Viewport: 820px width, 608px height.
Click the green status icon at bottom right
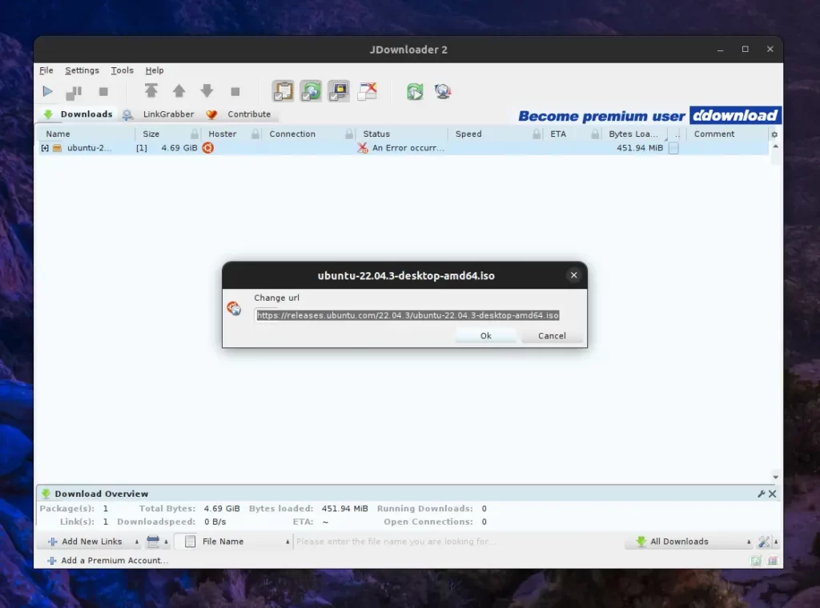tap(756, 561)
